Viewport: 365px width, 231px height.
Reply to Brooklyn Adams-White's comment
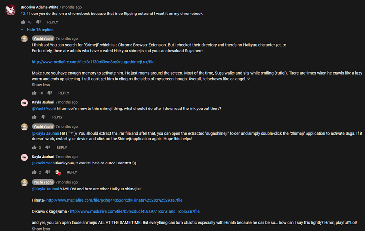click(x=52, y=22)
